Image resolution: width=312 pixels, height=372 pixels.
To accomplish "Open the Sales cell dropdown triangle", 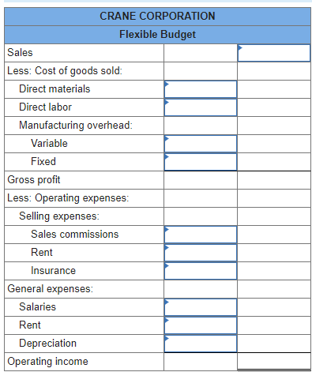I will [x=240, y=47].
